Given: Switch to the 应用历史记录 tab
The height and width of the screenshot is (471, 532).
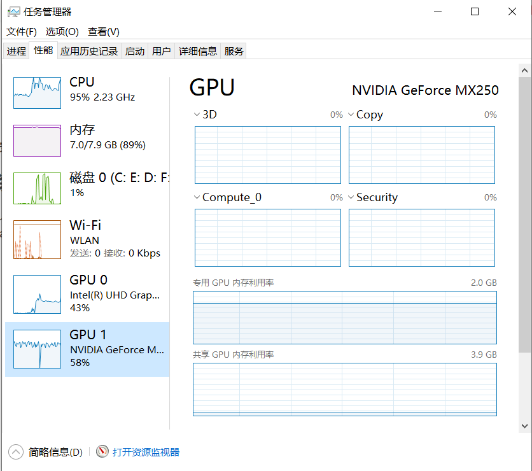Looking at the screenshot, I should pyautogui.click(x=89, y=51).
